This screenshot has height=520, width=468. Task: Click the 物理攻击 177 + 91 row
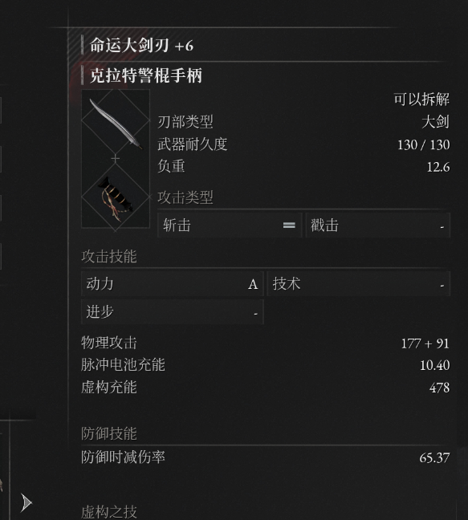pyautogui.click(x=266, y=343)
